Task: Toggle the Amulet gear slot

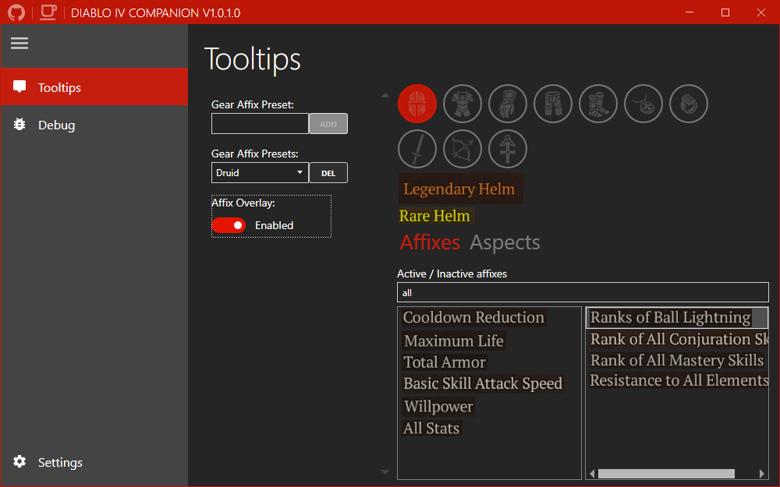Action: 643,103
